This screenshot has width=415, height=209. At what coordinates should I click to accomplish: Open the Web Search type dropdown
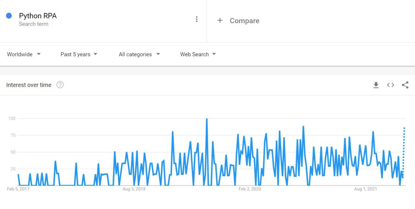pyautogui.click(x=198, y=54)
